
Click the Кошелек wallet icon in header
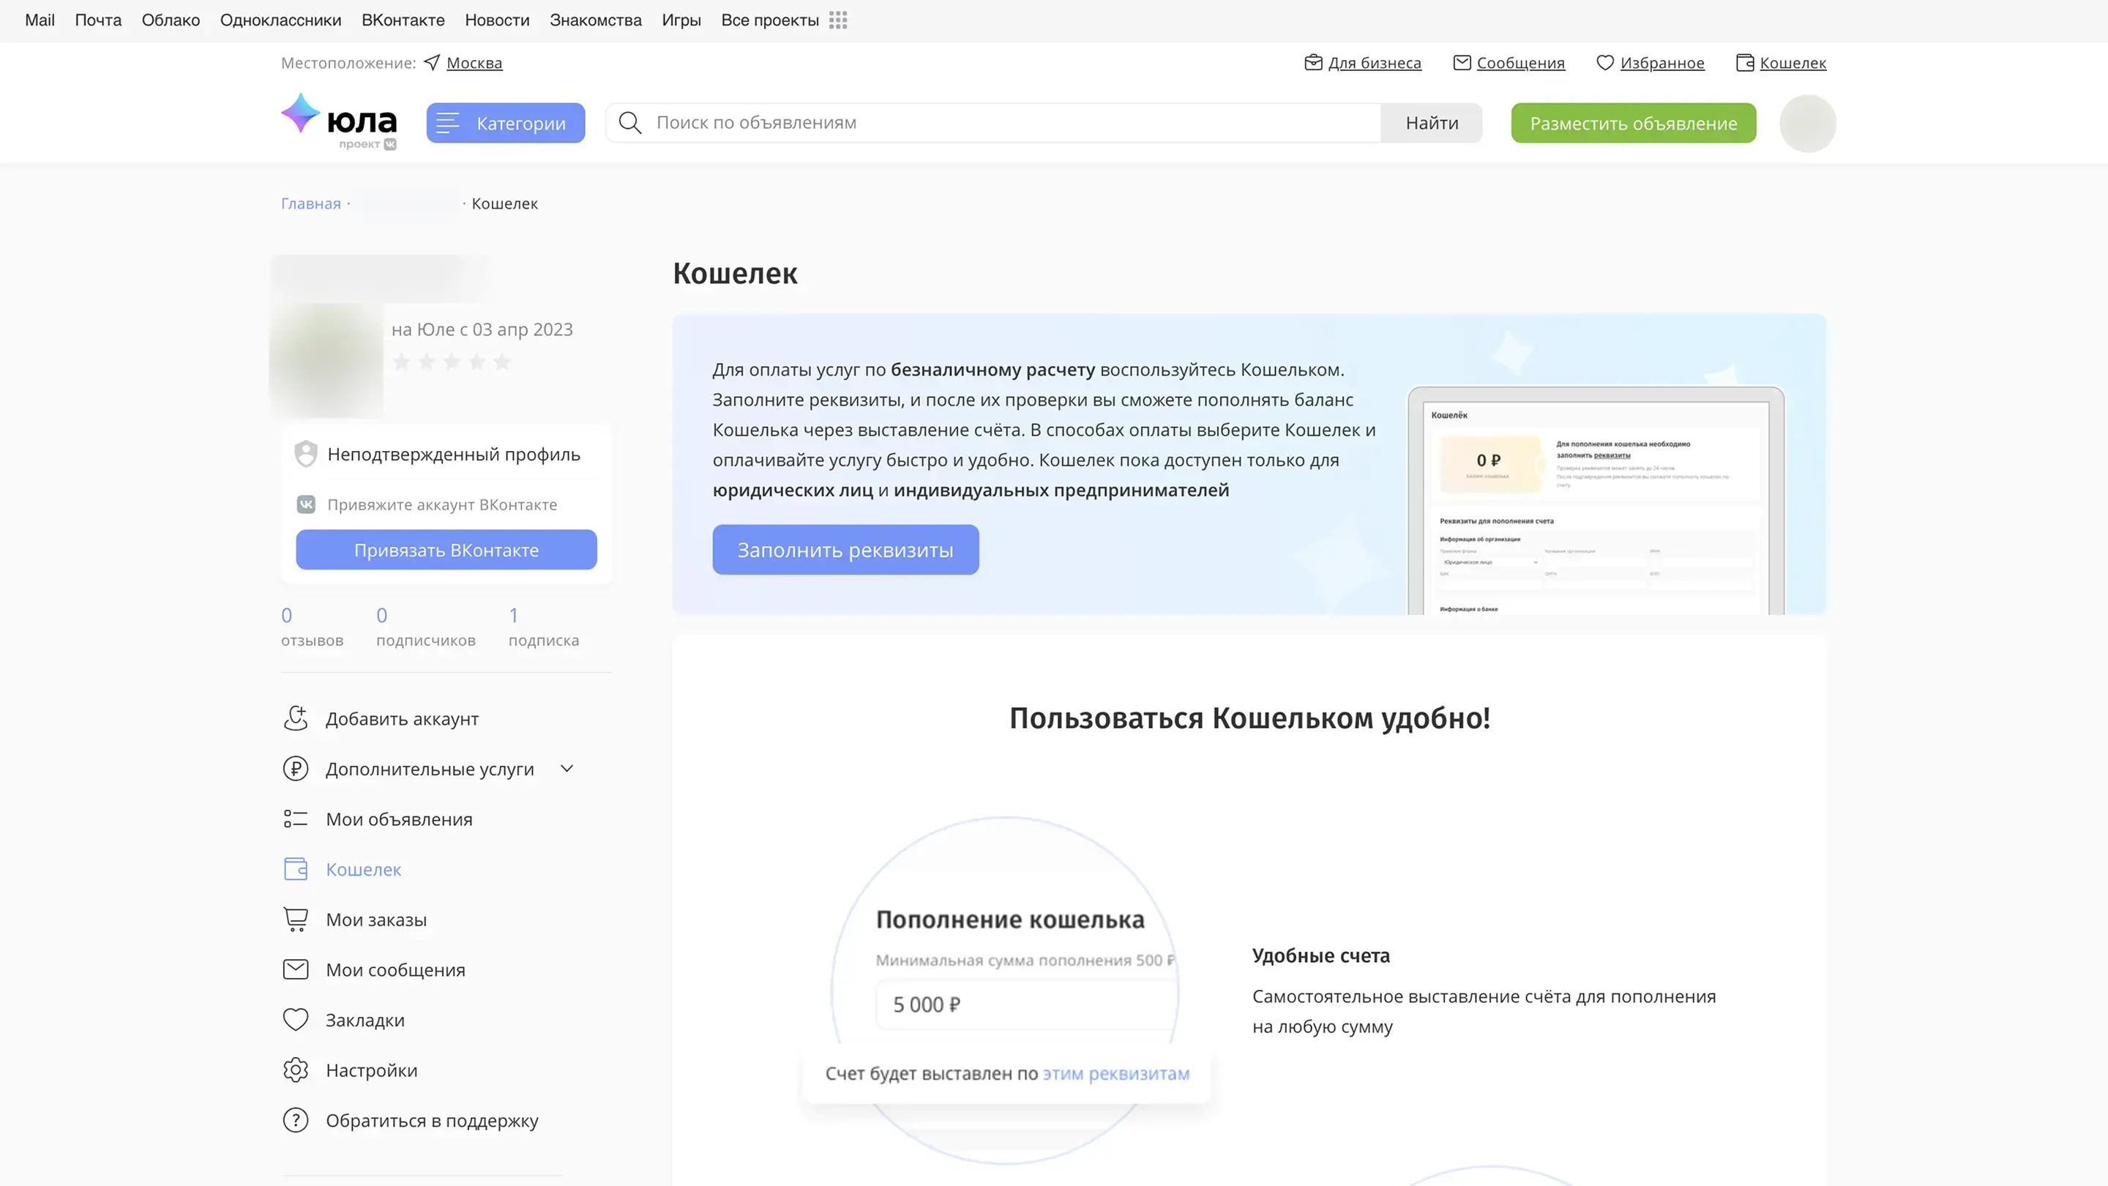click(1743, 63)
